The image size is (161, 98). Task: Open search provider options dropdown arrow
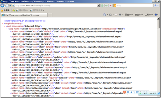pos(158,5)
